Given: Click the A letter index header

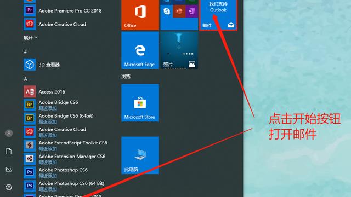Looking at the screenshot, I should 26,79.
